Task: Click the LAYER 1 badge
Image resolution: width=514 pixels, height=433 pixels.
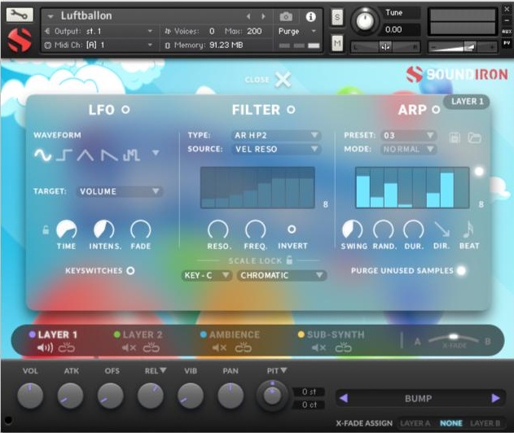Action: point(467,102)
